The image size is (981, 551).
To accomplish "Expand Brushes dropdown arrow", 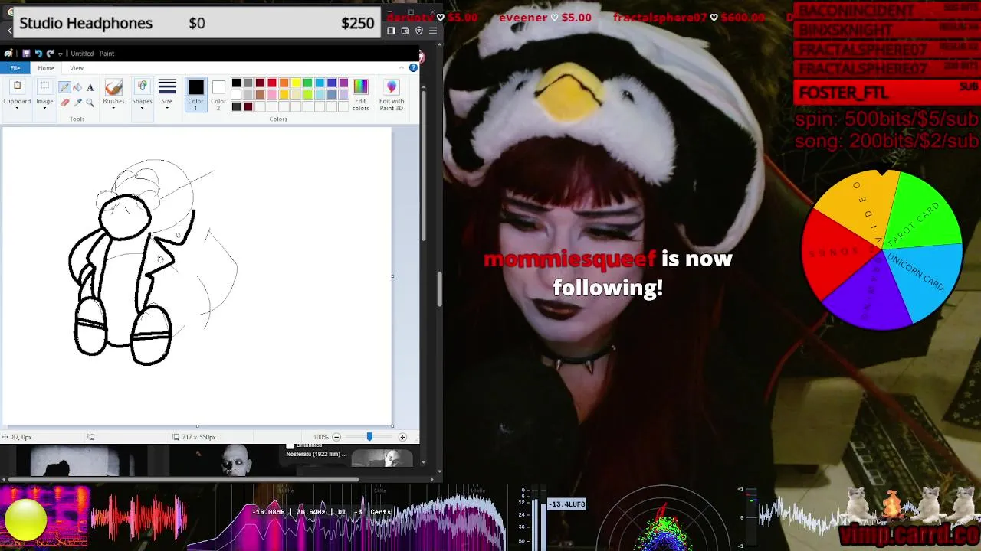I will (x=113, y=108).
